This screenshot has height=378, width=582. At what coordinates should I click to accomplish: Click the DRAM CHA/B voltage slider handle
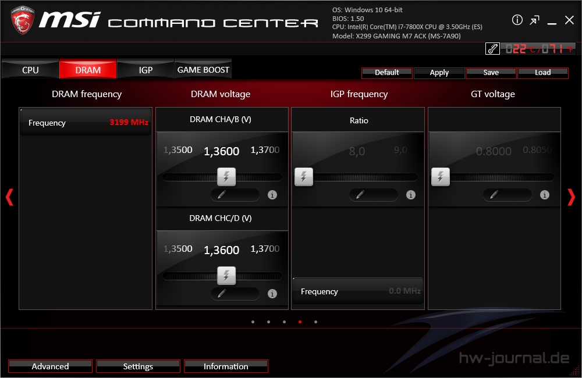pos(226,177)
